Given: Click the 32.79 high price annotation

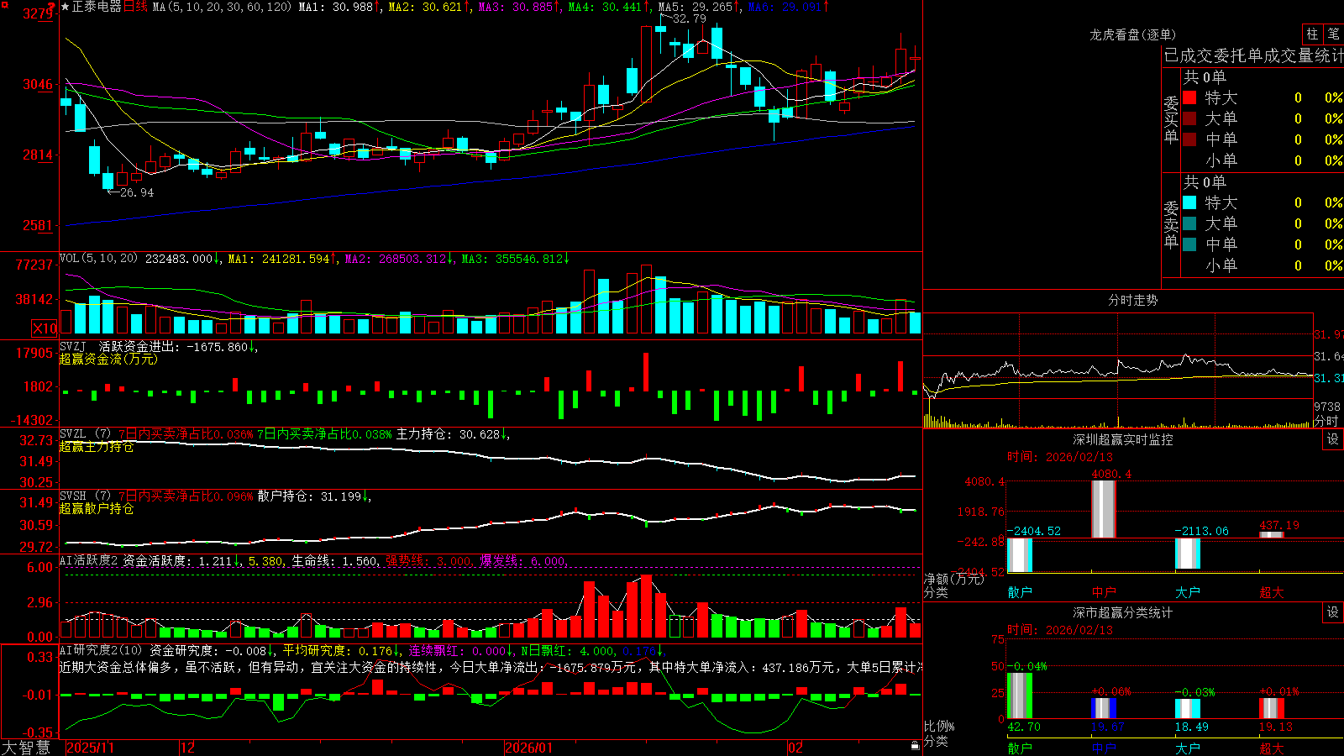Looking at the screenshot, I should point(690,18).
